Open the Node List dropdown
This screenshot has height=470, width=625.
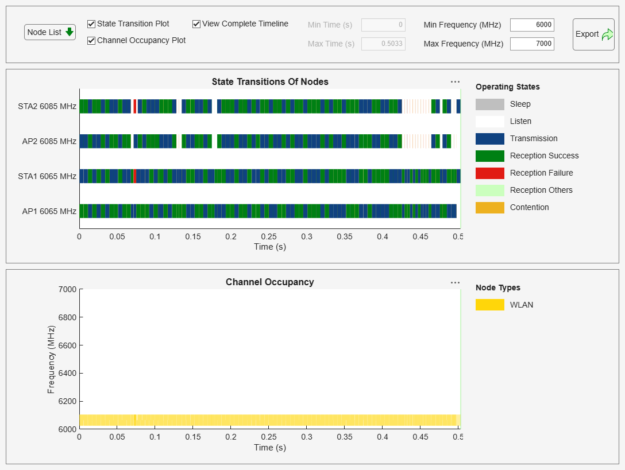click(x=49, y=32)
